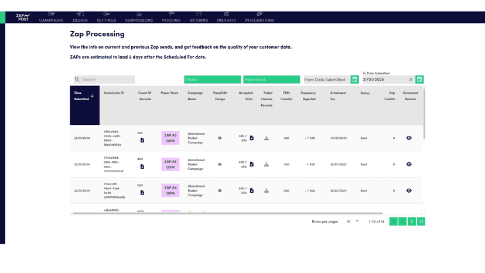Download the records file for the 300-count row

pyautogui.click(x=142, y=140)
